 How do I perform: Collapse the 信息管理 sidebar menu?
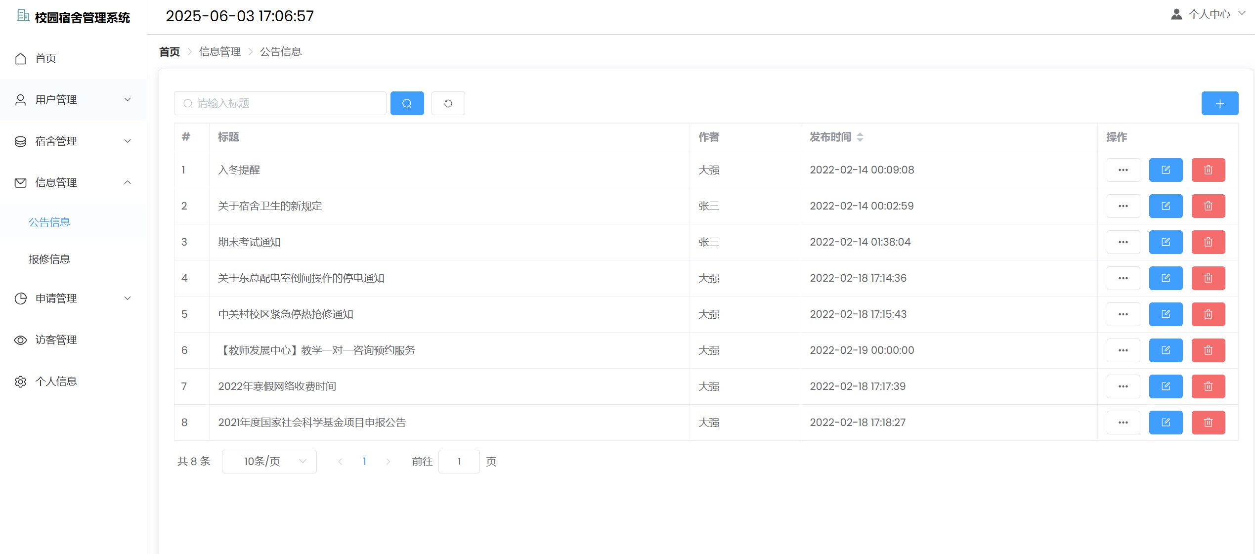tap(73, 183)
